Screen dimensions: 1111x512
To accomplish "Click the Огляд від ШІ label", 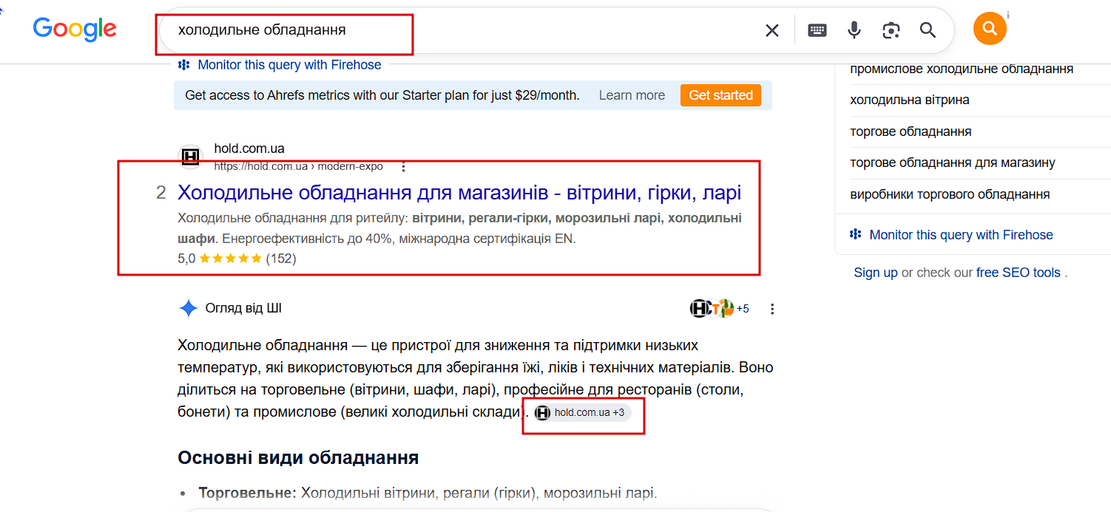I will pos(243,309).
